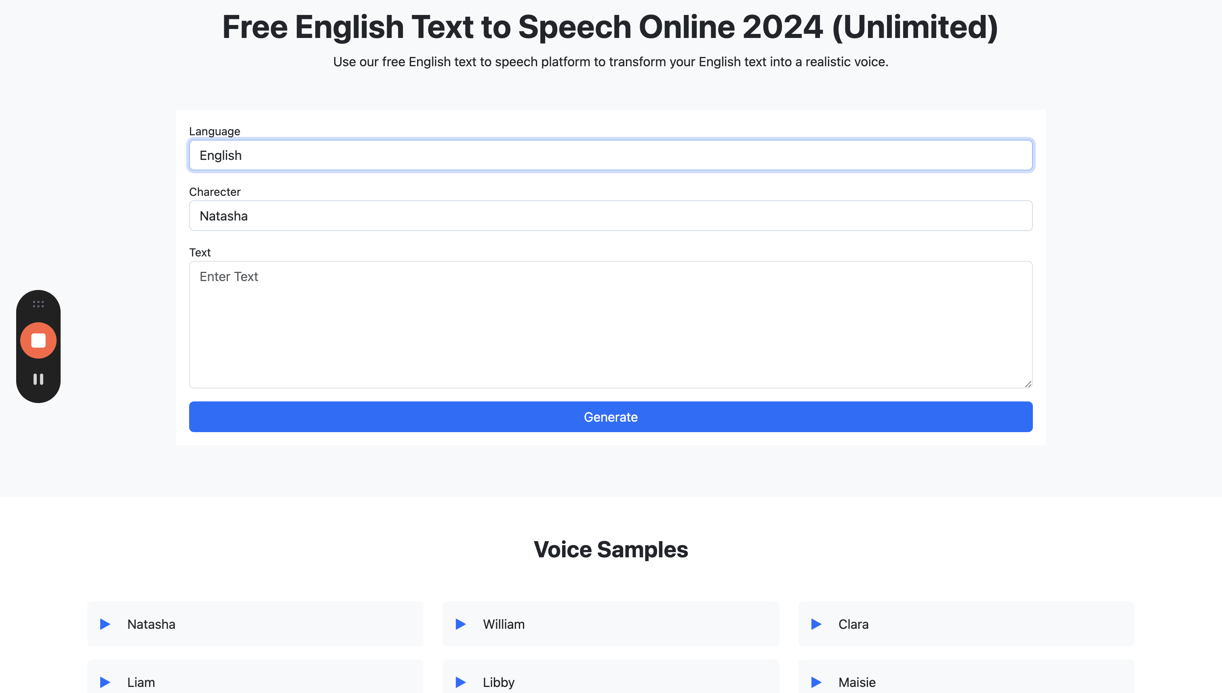Select the Natasha sample card name
This screenshot has height=693, width=1222.
pos(151,624)
